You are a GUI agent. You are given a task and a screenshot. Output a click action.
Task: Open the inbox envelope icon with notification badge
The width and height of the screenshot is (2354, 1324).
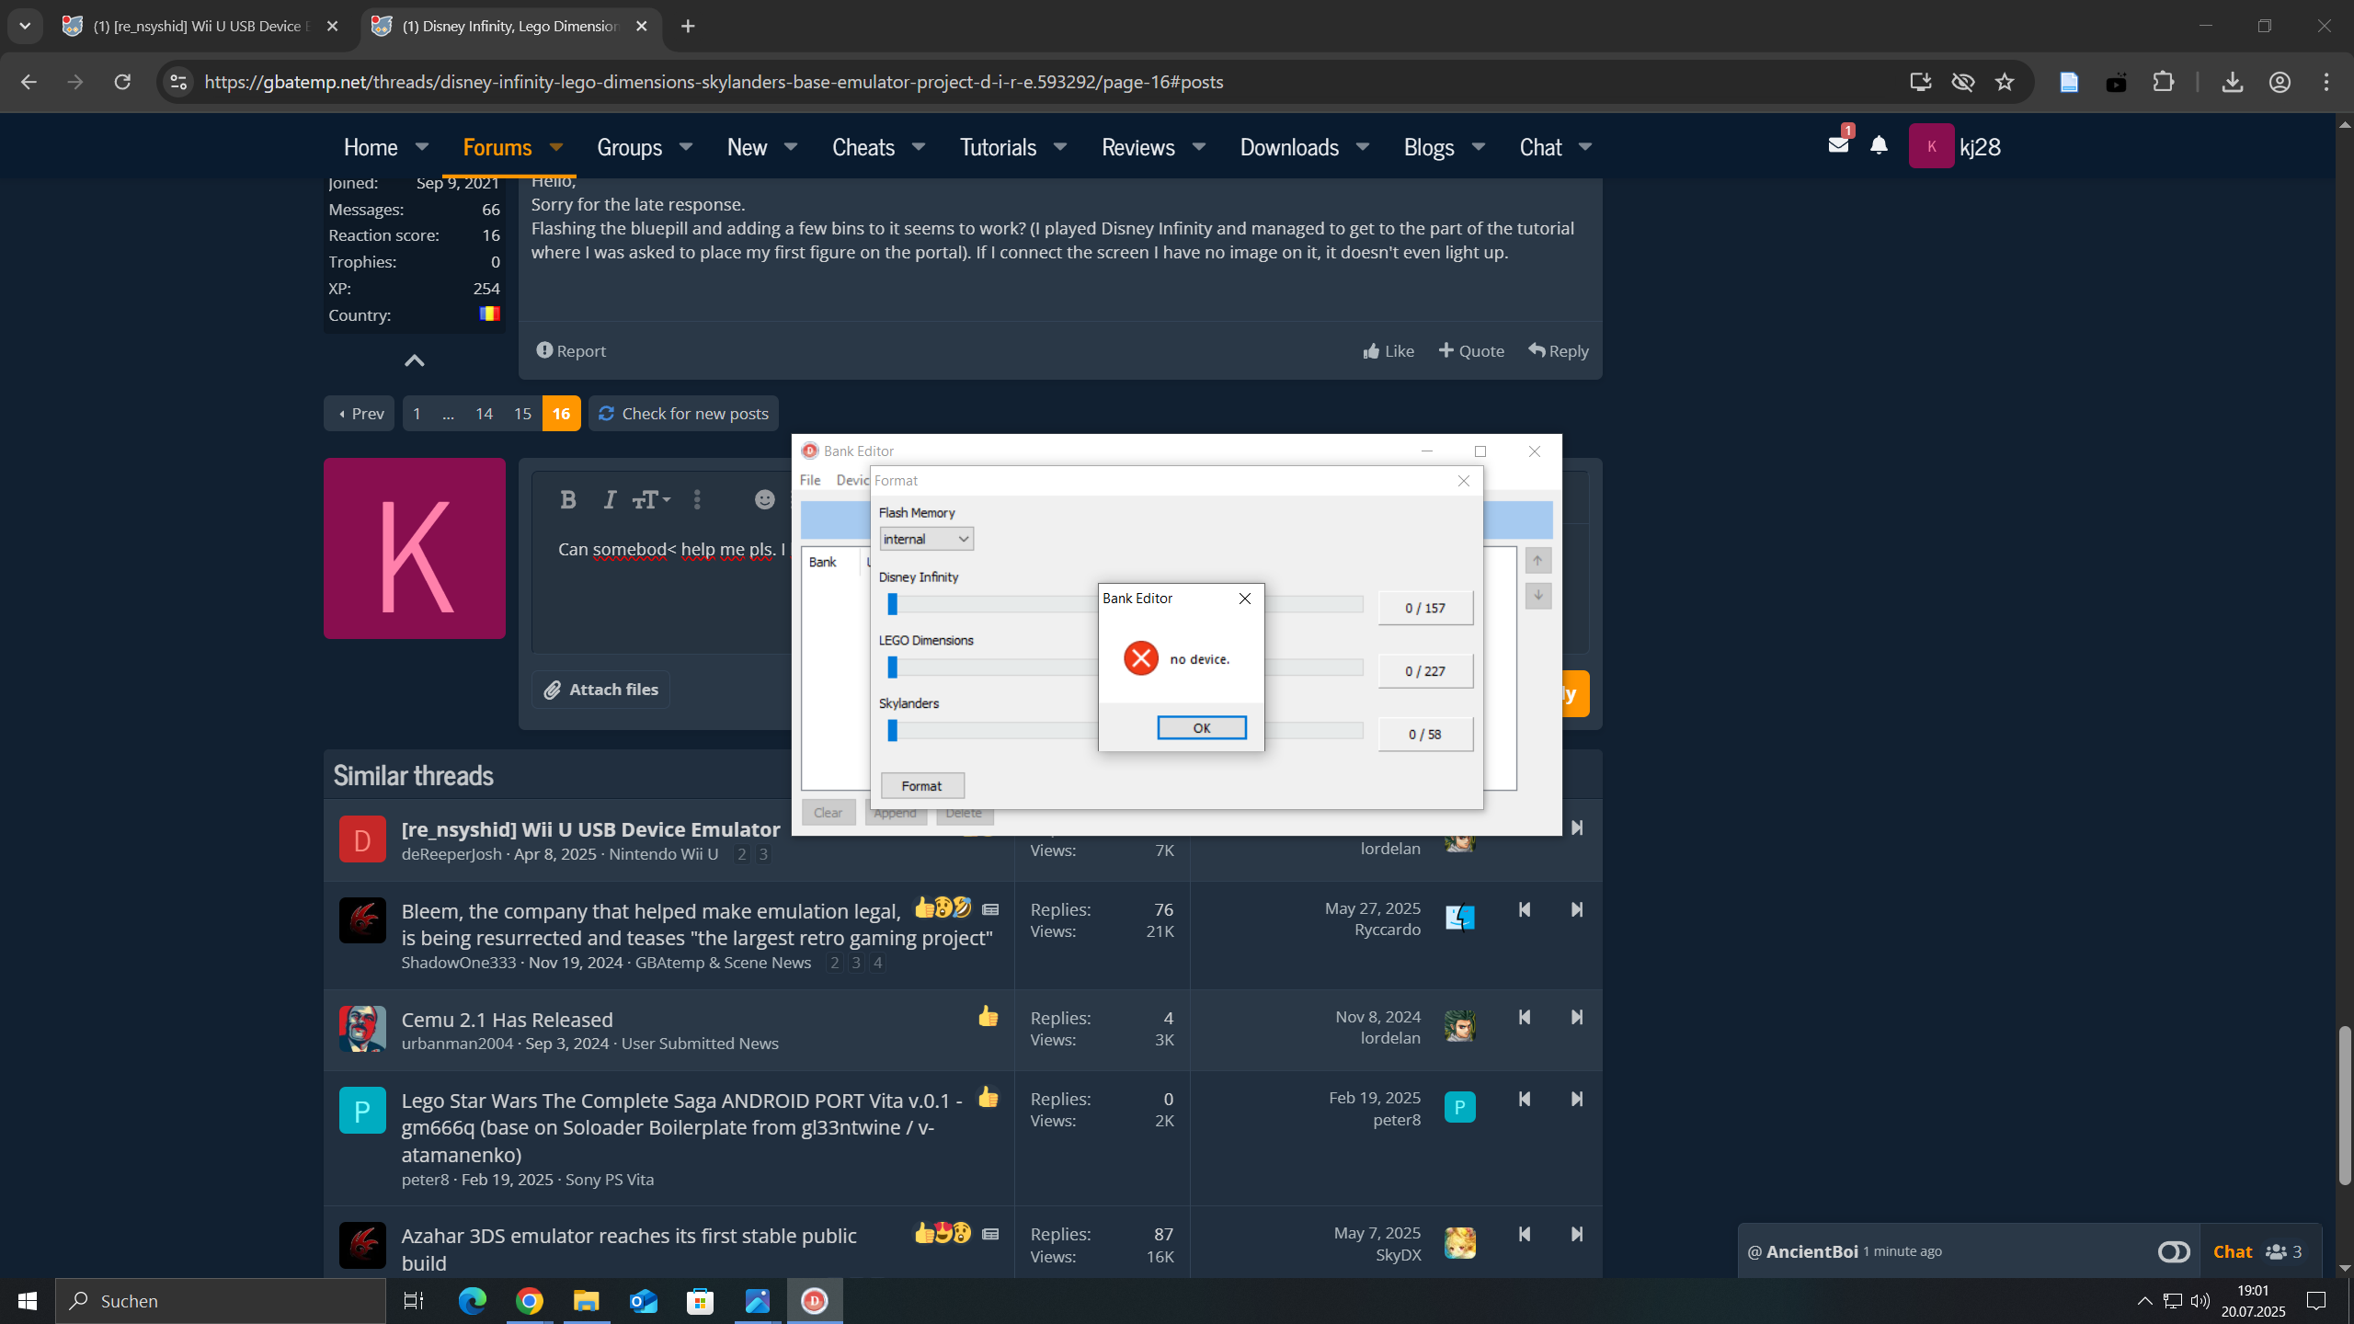tap(1840, 144)
